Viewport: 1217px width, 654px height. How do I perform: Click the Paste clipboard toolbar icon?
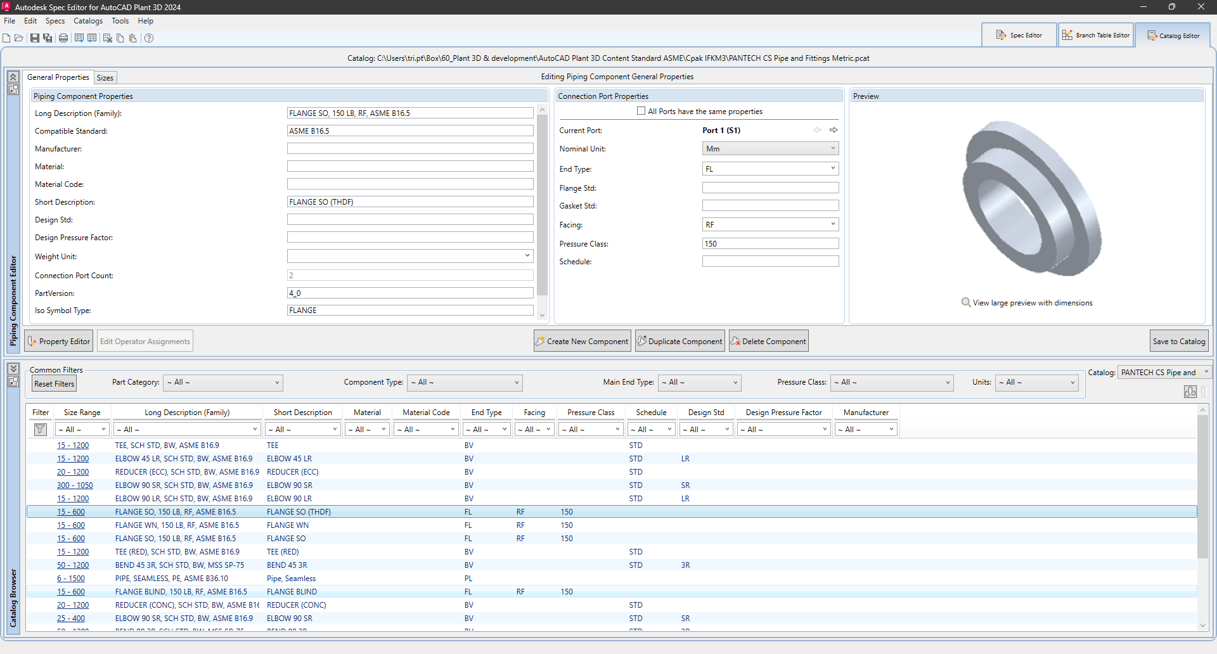[x=132, y=38]
